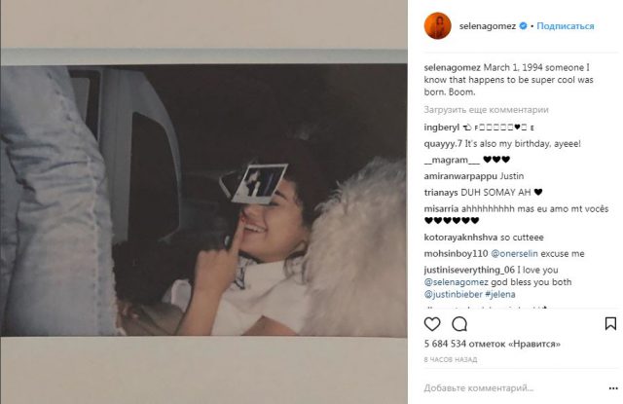
Task: View the likes count 5 684 534 отметок
Action: tap(493, 344)
